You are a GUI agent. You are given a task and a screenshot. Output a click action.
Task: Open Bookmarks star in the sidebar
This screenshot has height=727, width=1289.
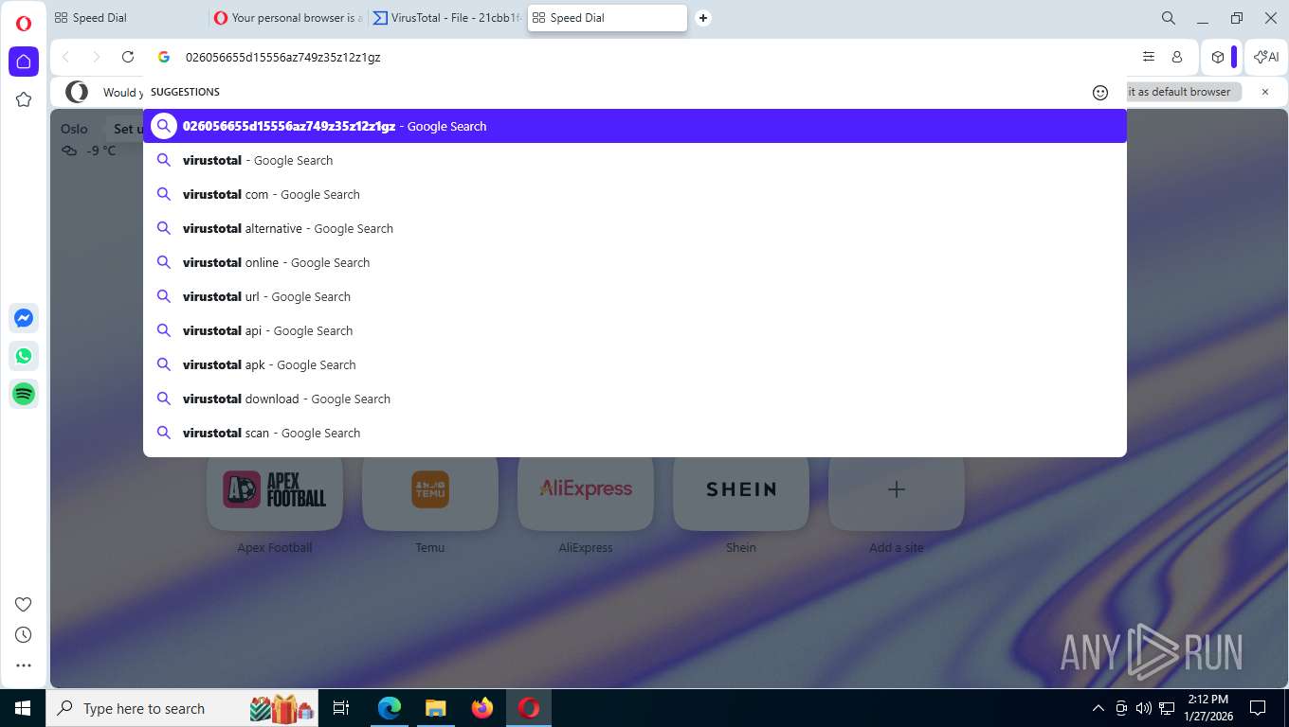click(24, 99)
